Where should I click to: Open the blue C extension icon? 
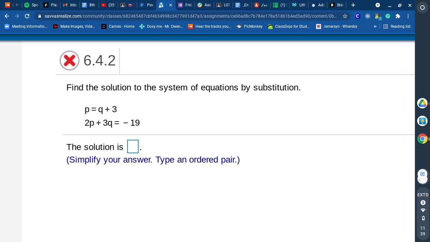point(358,16)
